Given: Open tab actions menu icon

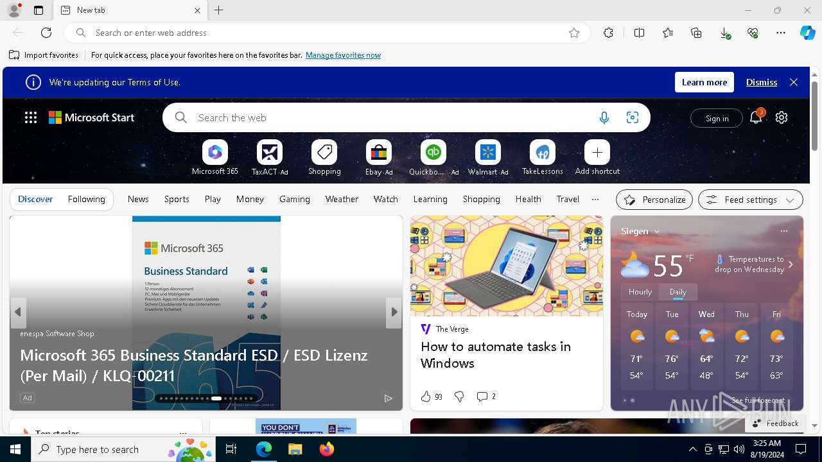Looking at the screenshot, I should click(39, 10).
